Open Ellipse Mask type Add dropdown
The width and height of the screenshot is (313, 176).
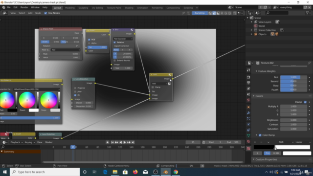pyautogui.click(x=66, y=50)
